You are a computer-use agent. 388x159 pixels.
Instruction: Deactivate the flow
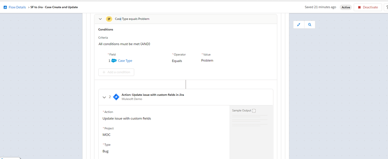(368, 7)
